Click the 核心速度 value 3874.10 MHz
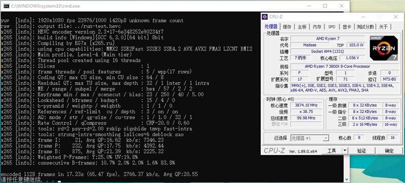This screenshot has width=405, height=183. tap(306, 105)
